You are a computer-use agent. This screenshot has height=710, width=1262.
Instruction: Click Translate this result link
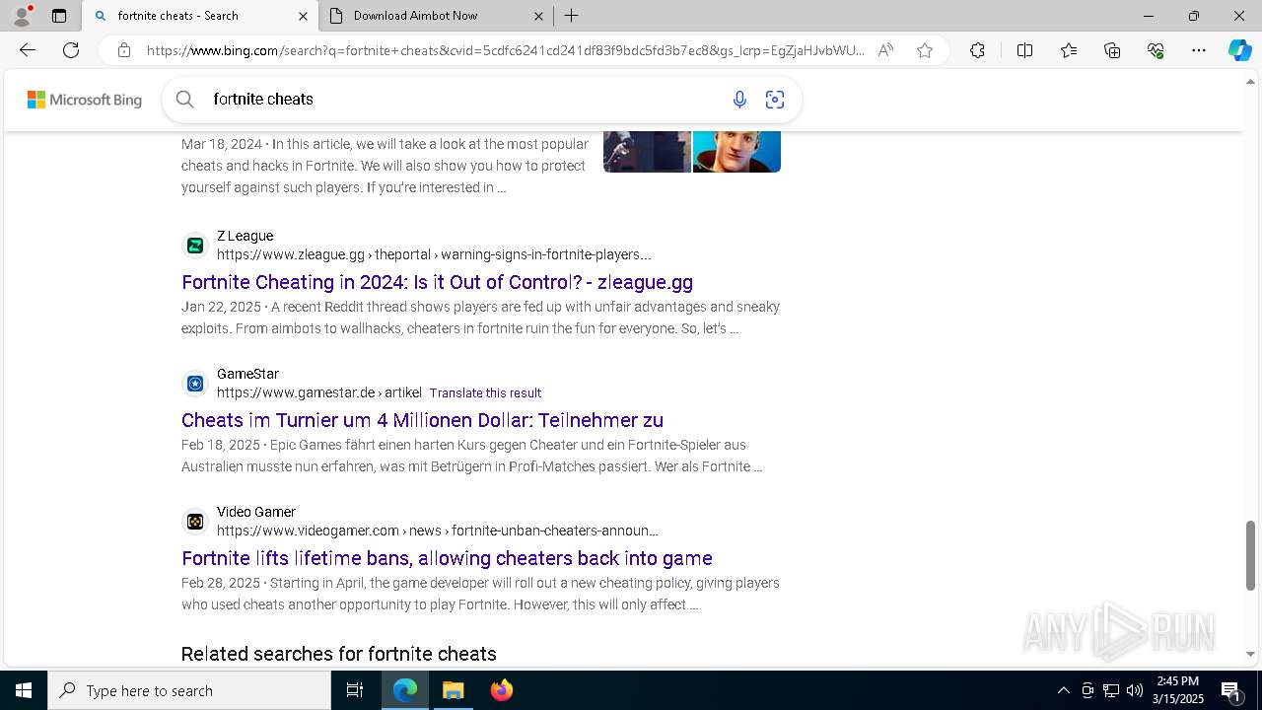tap(485, 392)
